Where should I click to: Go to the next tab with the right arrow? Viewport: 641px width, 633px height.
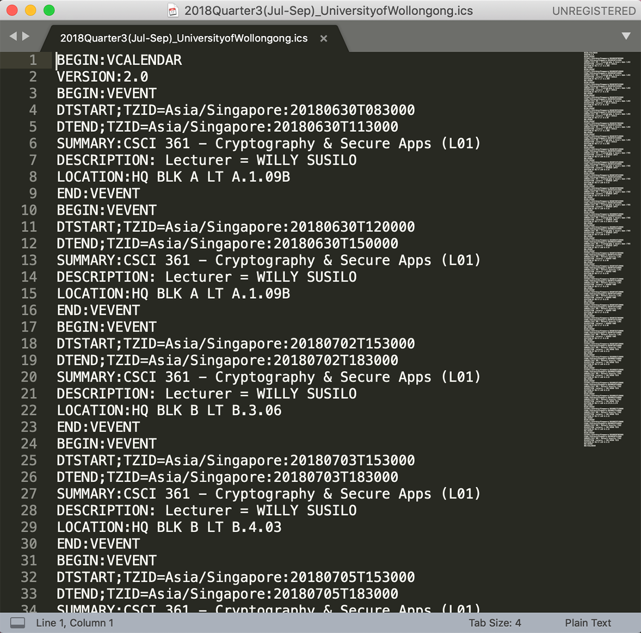26,36
